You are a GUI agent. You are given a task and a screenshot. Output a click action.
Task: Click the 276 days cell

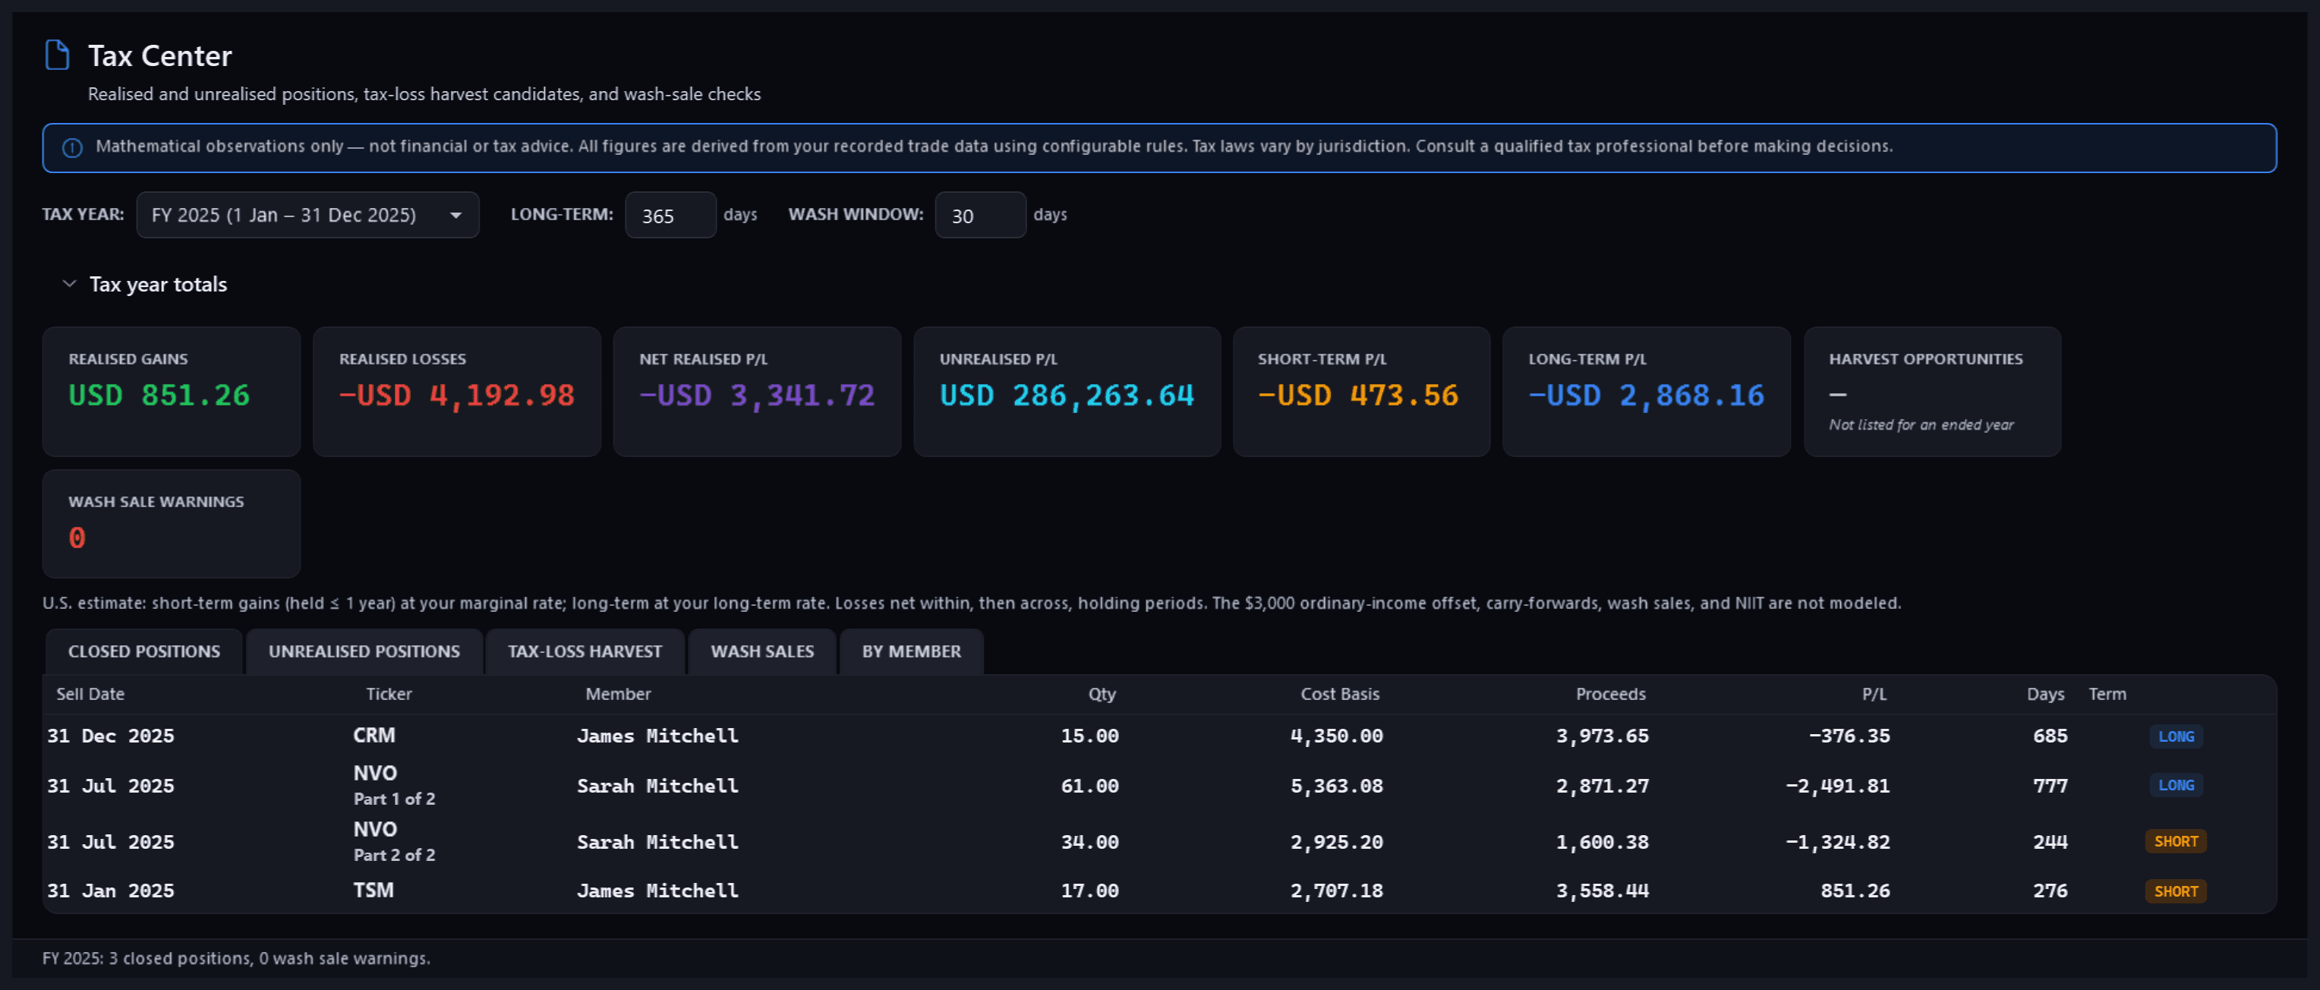coord(2050,891)
